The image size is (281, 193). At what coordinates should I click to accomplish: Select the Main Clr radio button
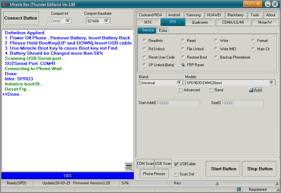pos(253,49)
